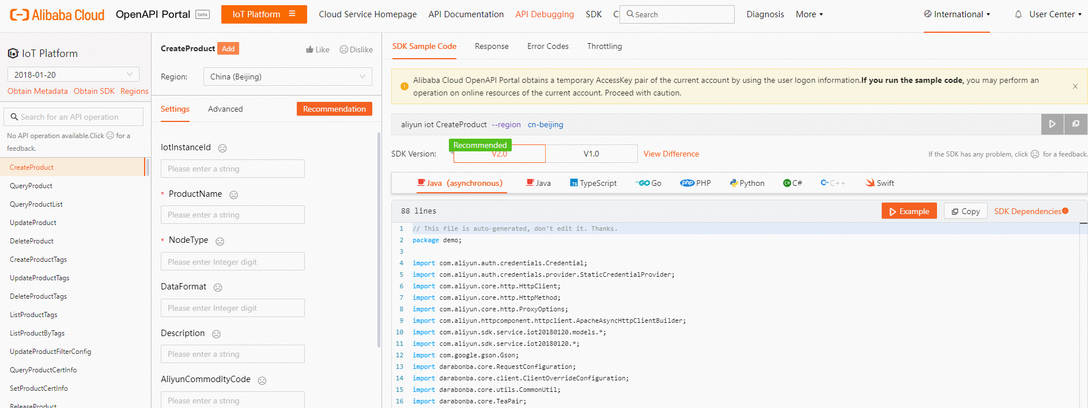1088x408 pixels.
Task: Select SDK version V1.0
Action: [591, 154]
